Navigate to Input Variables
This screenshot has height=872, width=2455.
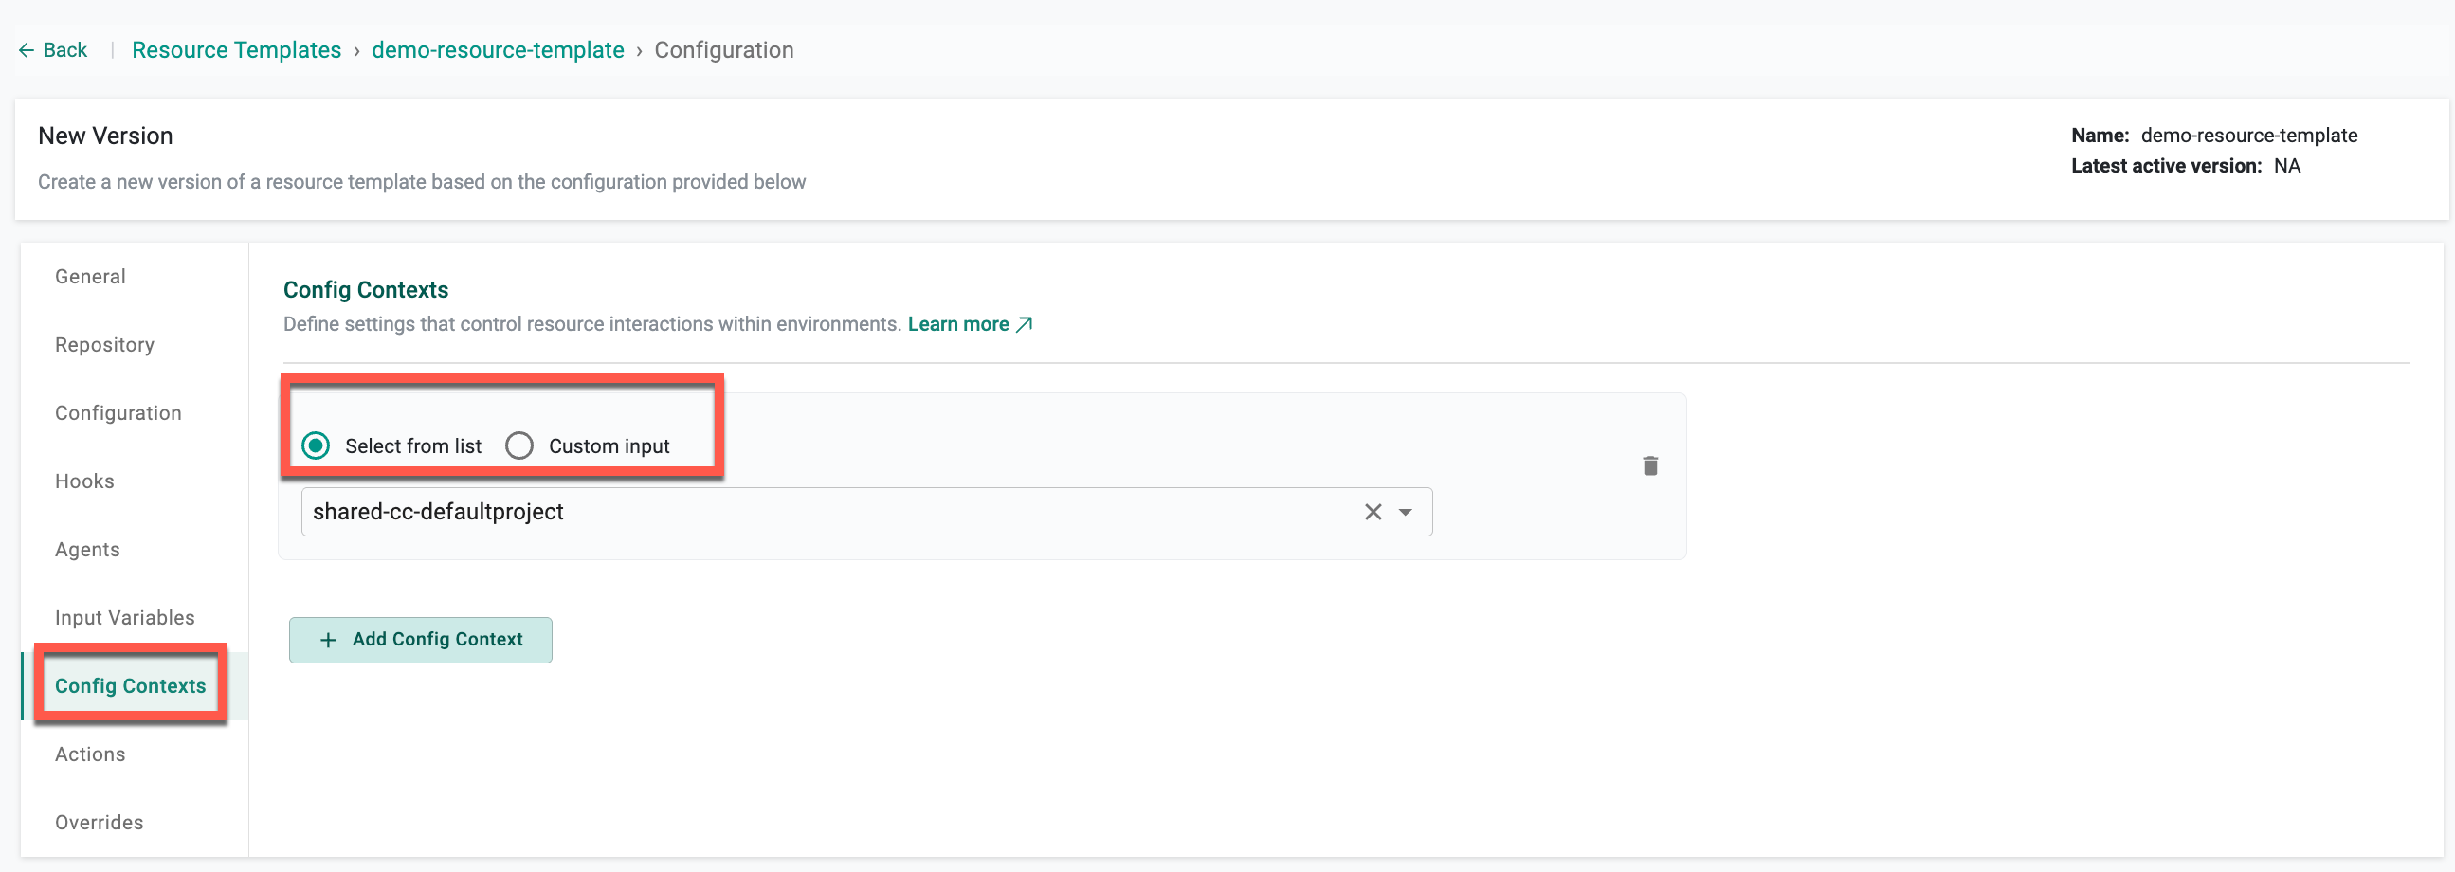coord(125,618)
